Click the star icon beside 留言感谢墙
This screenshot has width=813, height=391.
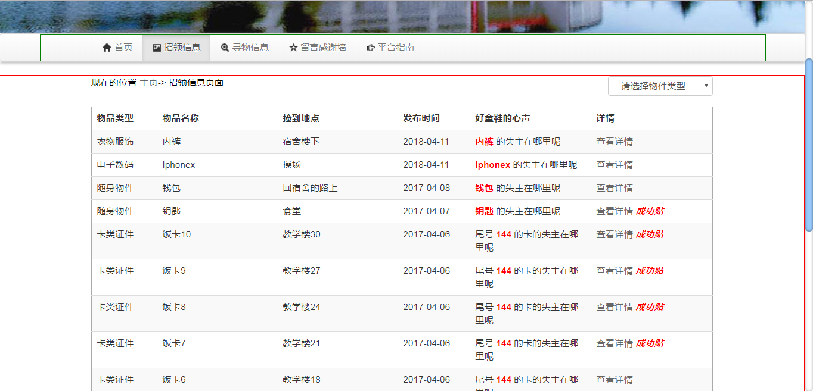pos(293,48)
